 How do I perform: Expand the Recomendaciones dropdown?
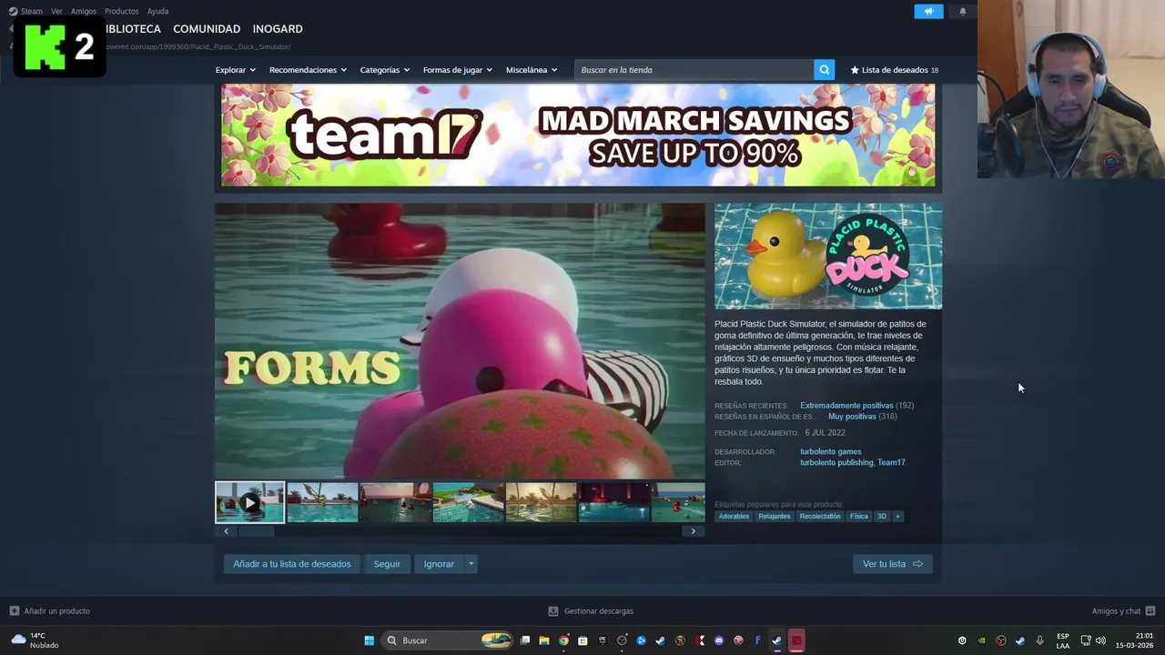coord(308,70)
